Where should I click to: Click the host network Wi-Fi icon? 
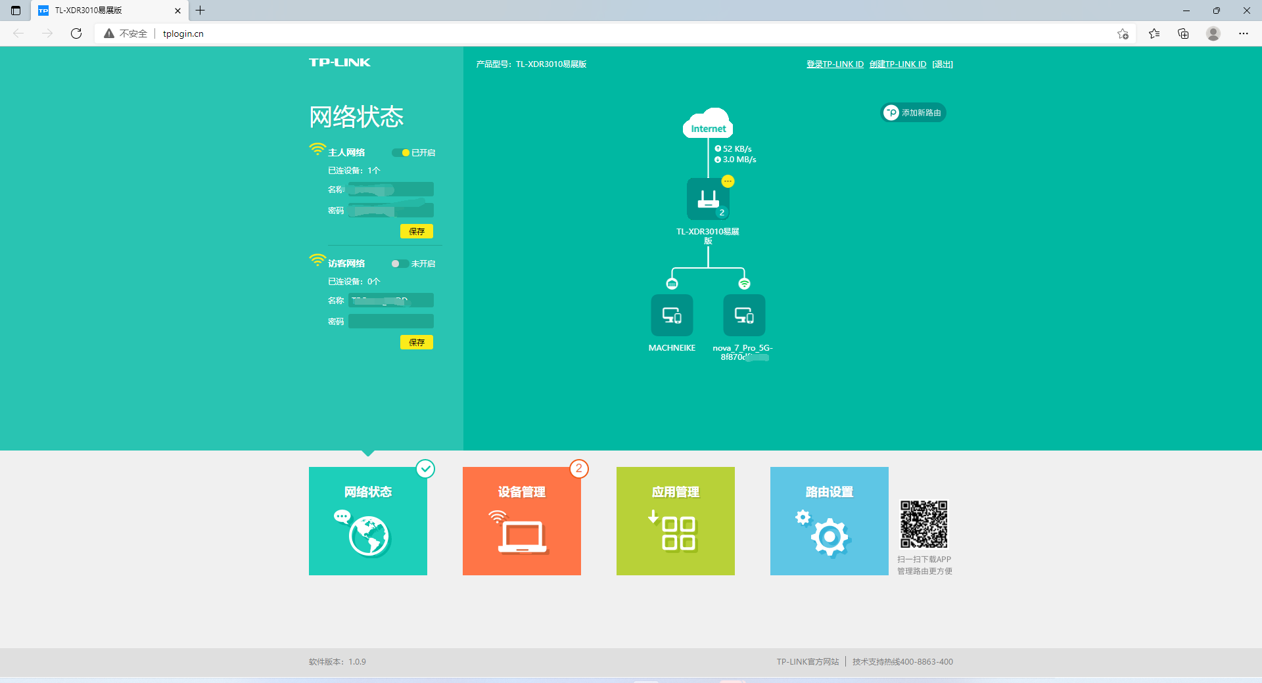(317, 149)
